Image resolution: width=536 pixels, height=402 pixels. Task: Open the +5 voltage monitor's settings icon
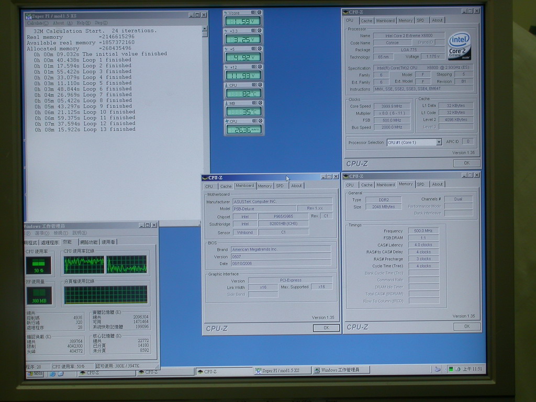[x=254, y=49]
